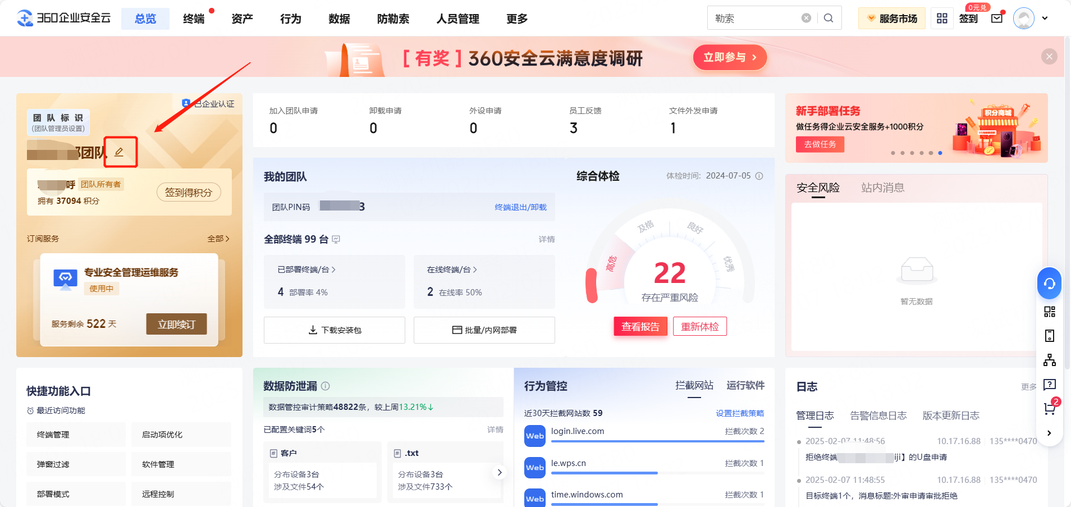Switch to 告警信息日志 tab
This screenshot has width=1071, height=507.
[878, 415]
